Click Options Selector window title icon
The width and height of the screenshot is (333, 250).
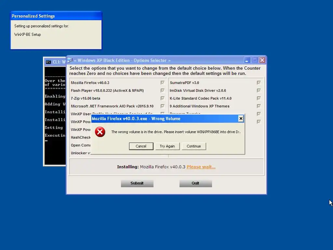pos(70,60)
